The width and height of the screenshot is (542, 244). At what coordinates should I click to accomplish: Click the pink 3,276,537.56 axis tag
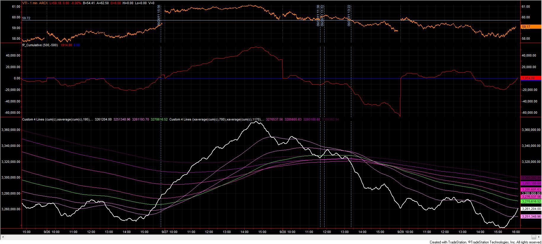(531, 196)
